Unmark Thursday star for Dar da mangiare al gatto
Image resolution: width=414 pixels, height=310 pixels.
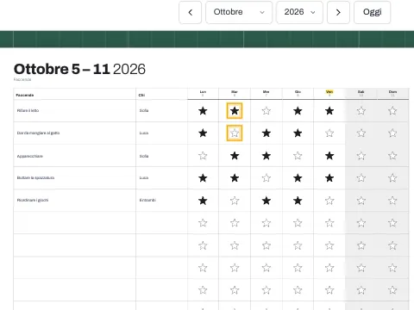(298, 133)
